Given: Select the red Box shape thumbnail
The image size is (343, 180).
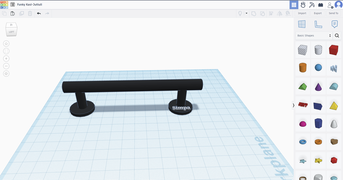Looking at the screenshot, I should coord(334,50).
